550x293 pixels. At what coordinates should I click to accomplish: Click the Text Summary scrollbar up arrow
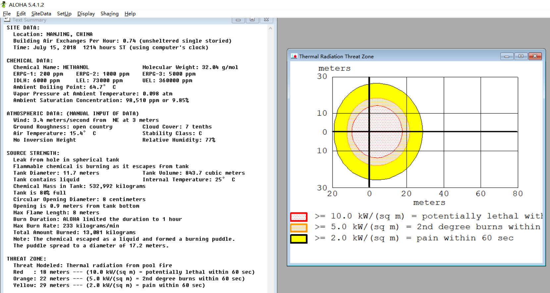(271, 28)
